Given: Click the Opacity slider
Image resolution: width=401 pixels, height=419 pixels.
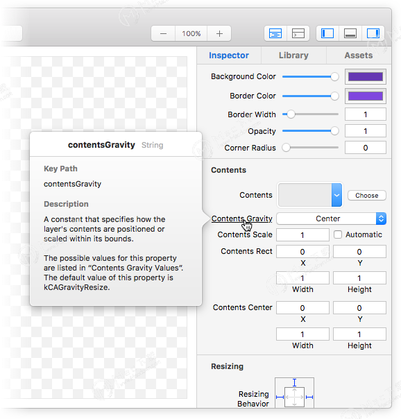Looking at the screenshot, I should point(310,131).
